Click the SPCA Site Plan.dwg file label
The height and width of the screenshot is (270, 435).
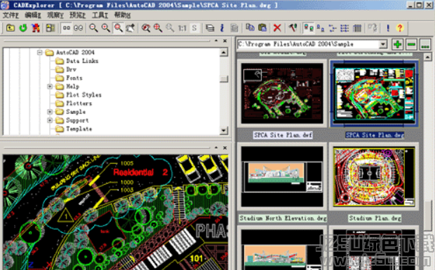point(375,135)
